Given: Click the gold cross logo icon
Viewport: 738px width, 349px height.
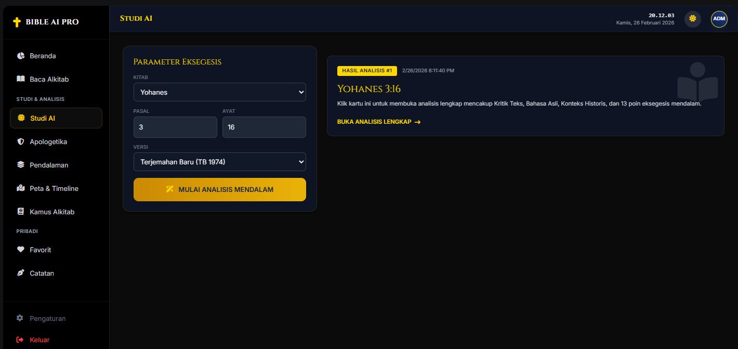Looking at the screenshot, I should 17,22.
